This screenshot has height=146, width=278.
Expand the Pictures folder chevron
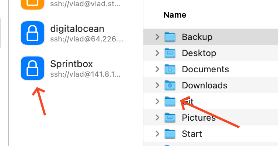tap(157, 118)
